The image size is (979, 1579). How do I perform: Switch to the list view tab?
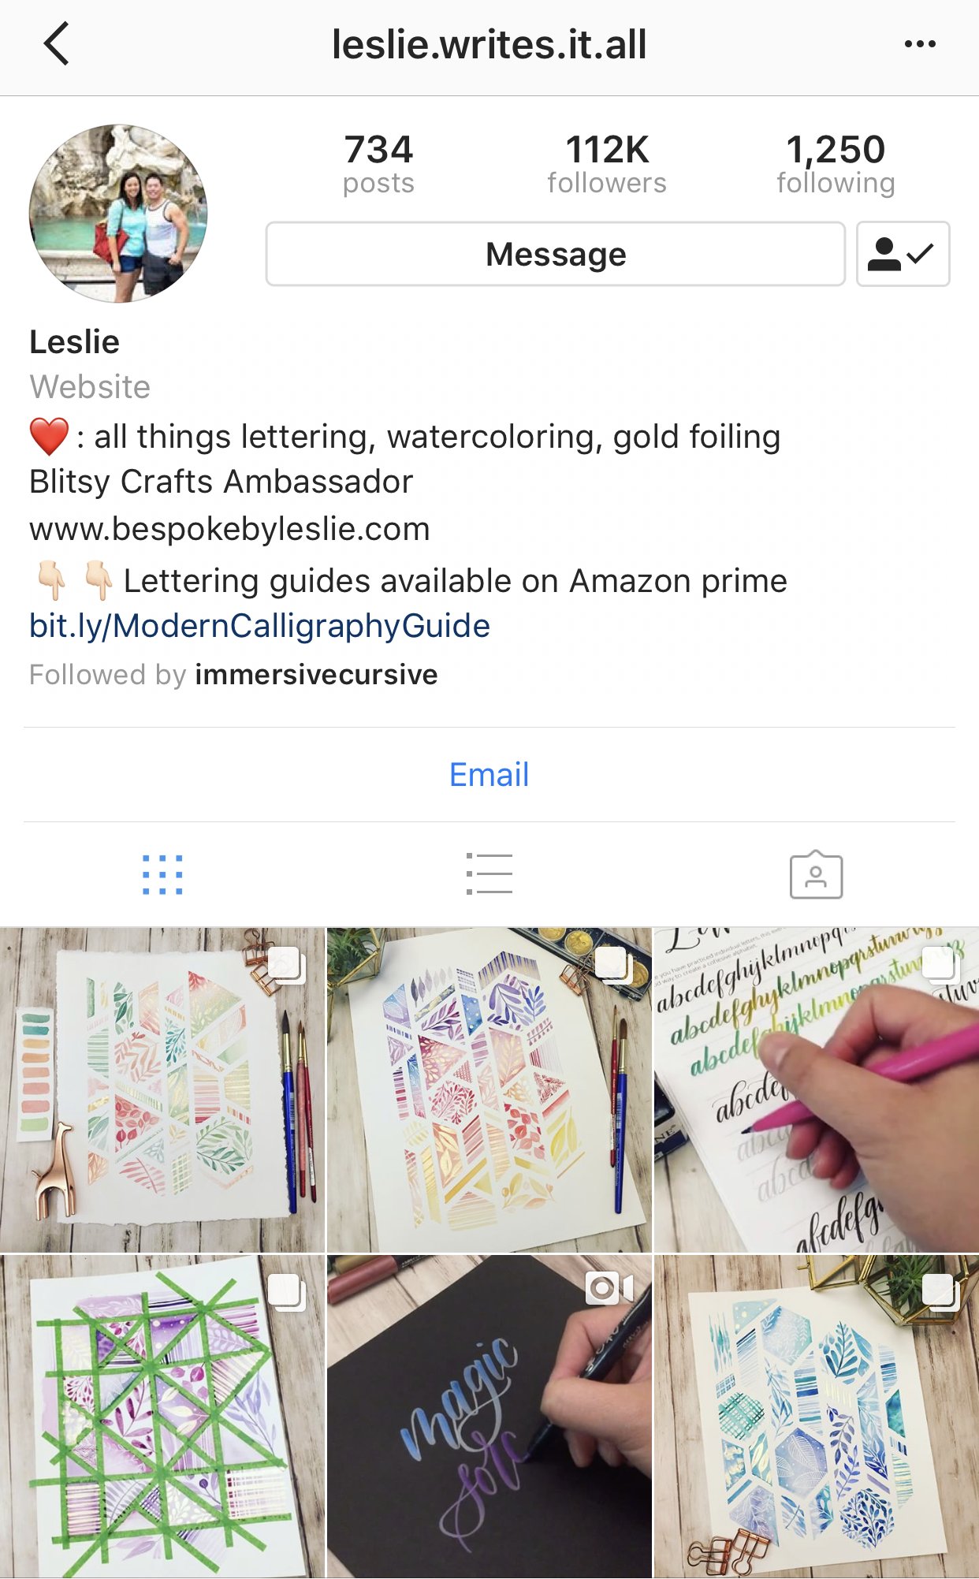pos(489,874)
